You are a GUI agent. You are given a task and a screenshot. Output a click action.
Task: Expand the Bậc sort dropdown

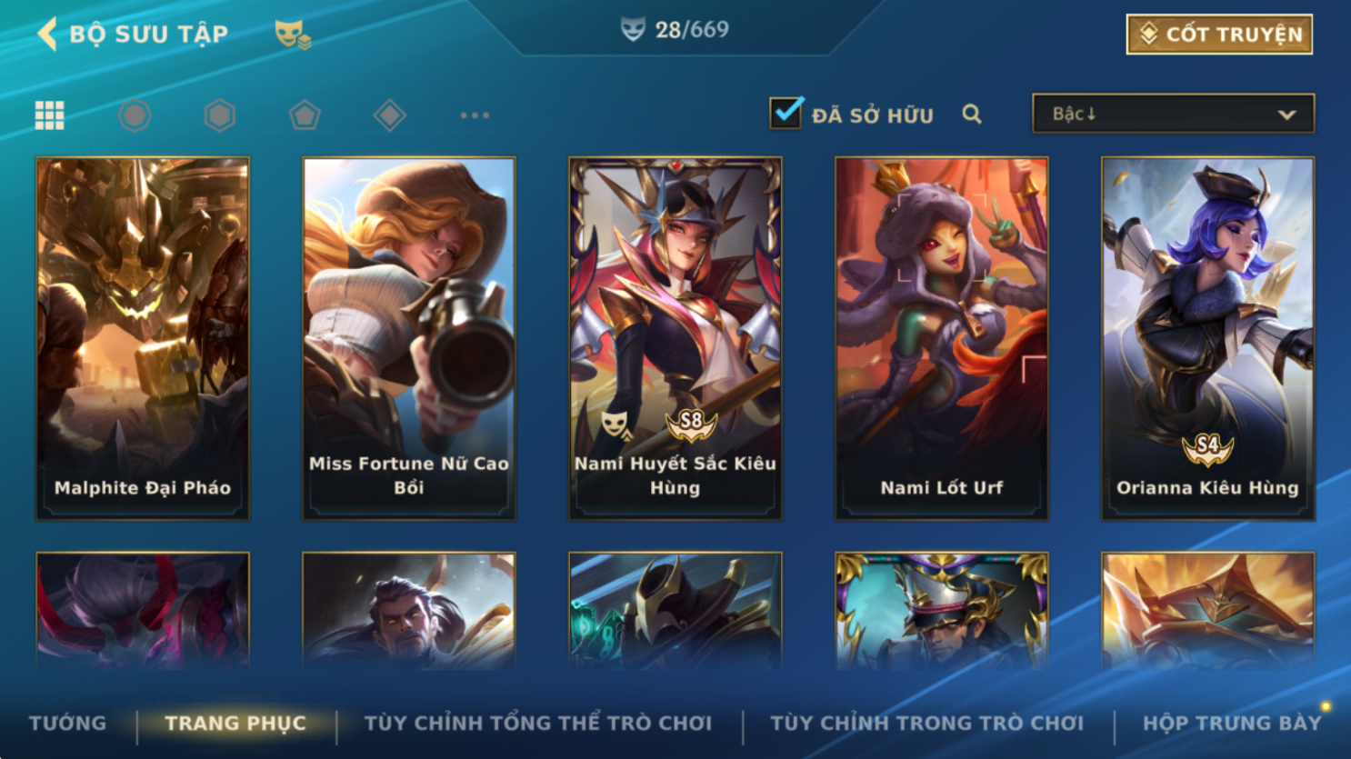[x=1173, y=114]
